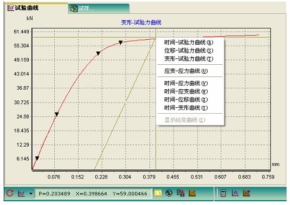Click the red refresh arrow icon
290x205 pixels.
(10, 193)
